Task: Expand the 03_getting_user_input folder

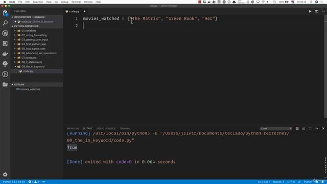Action: click(x=35, y=40)
